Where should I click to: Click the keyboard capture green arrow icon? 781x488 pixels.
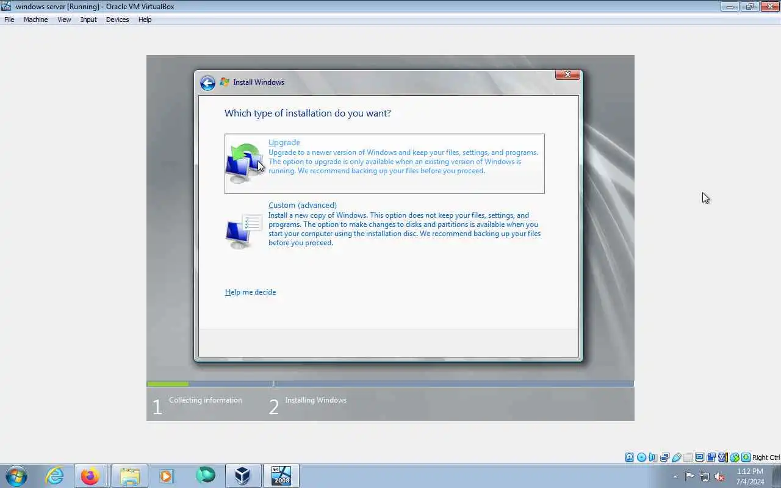coord(746,457)
